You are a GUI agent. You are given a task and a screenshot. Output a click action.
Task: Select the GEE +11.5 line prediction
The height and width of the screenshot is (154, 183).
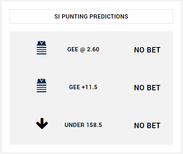83,87
